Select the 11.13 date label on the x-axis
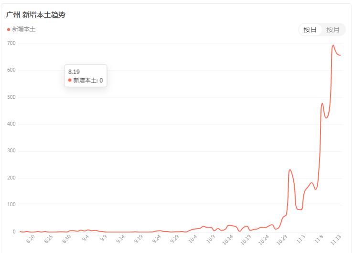 [337, 239]
